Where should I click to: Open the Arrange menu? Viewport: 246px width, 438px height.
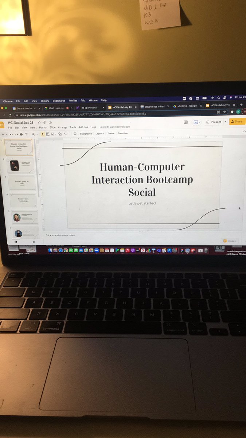[63, 127]
